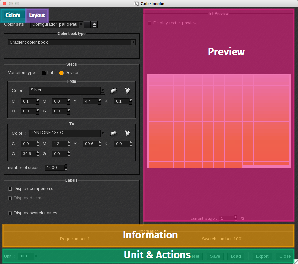The height and width of the screenshot is (264, 298).
Task: Click the Export button
Action: point(262,256)
